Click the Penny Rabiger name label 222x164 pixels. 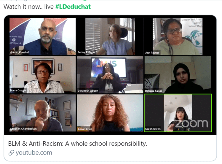tap(86, 52)
